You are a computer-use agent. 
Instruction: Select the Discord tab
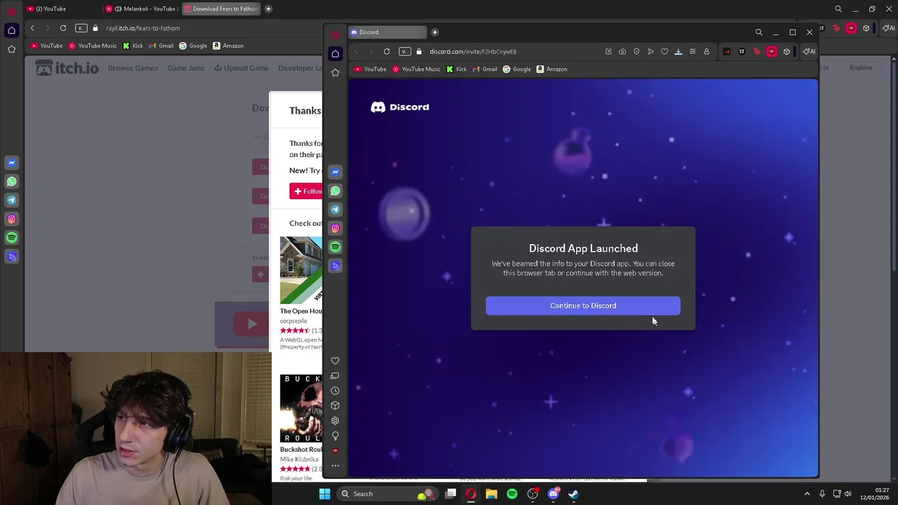pyautogui.click(x=387, y=32)
